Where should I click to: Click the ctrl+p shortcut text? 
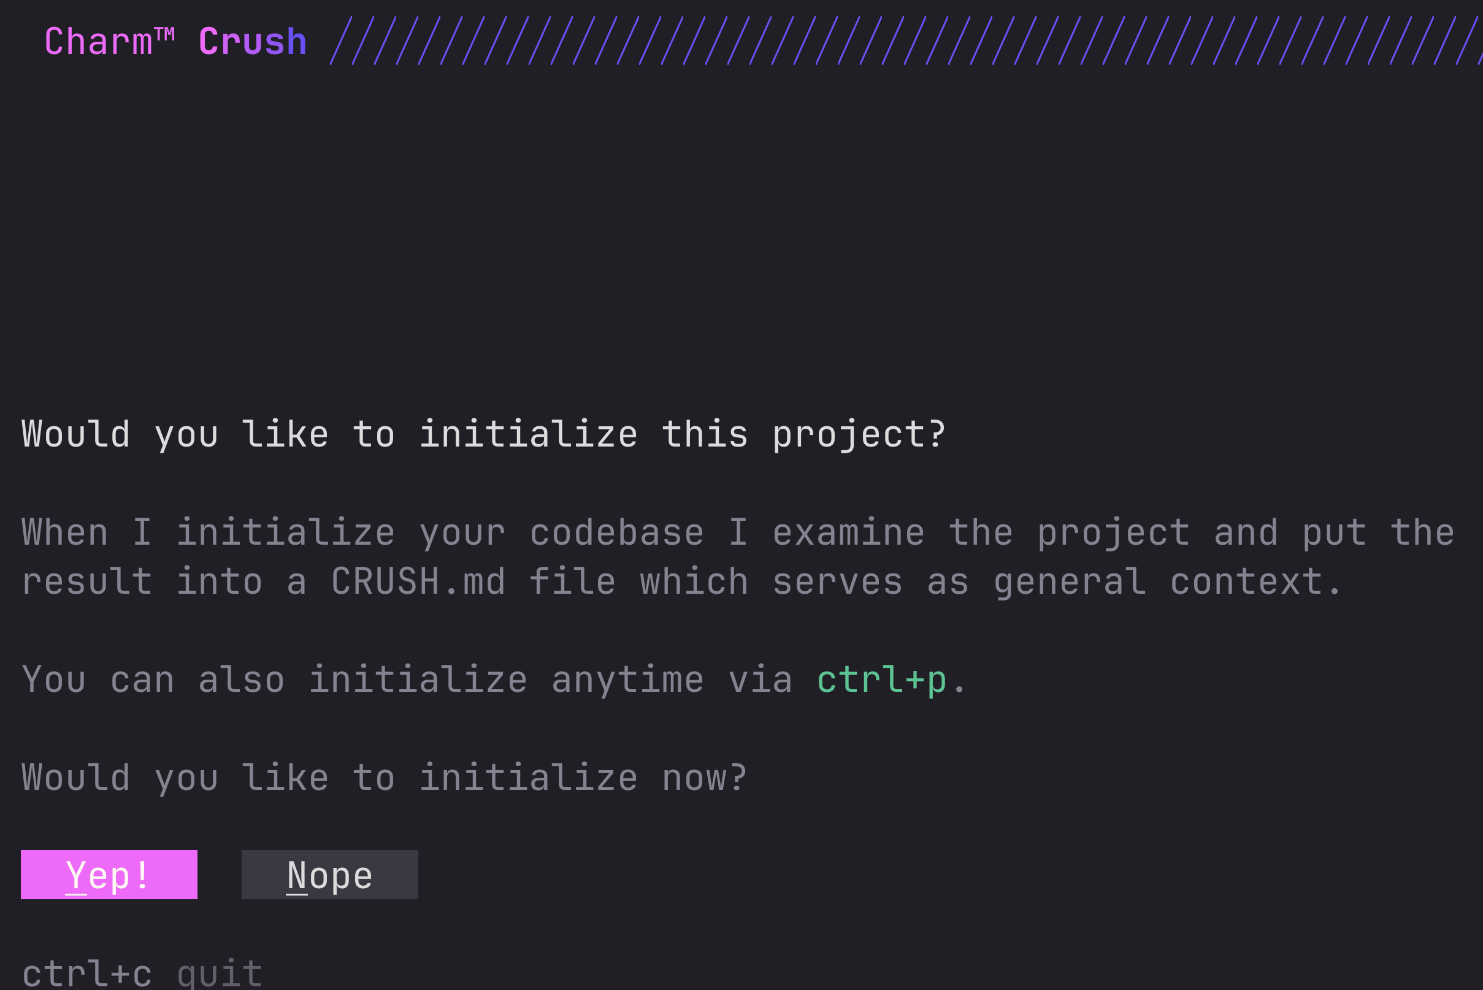pos(881,681)
